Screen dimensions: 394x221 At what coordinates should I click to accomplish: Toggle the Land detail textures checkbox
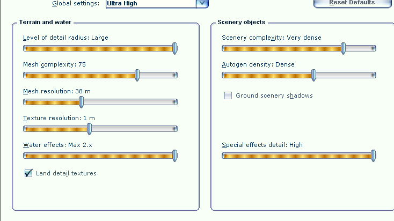tap(29, 173)
